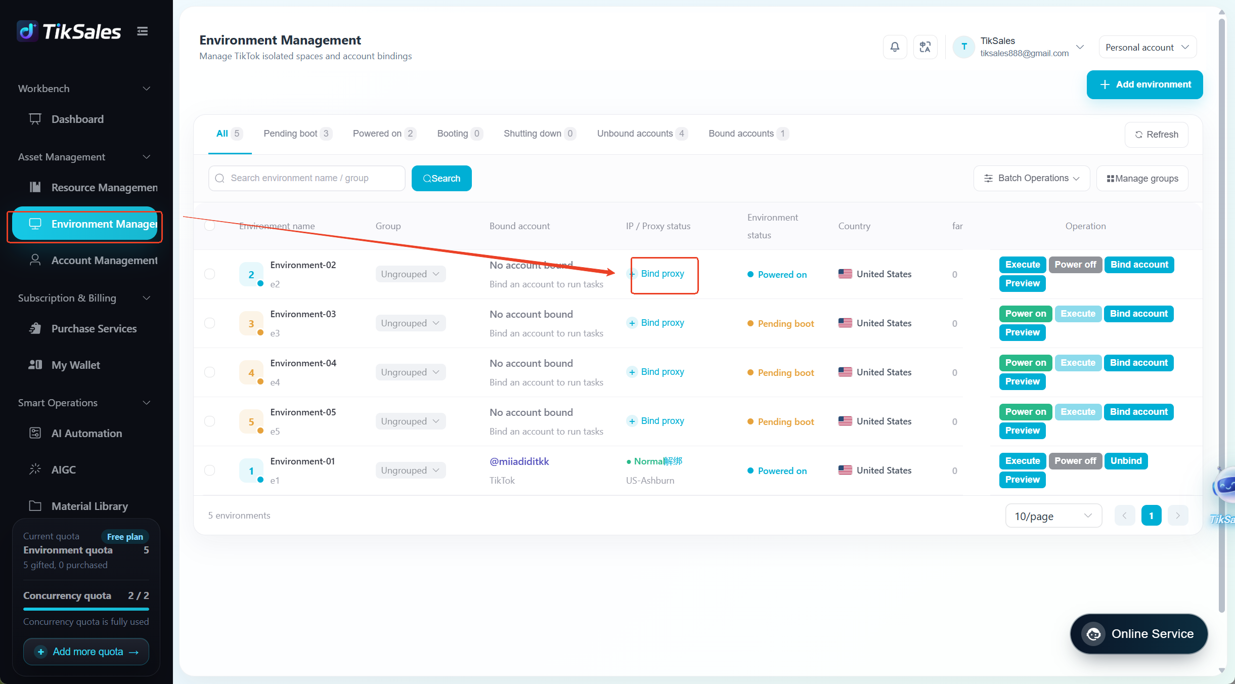The image size is (1235, 684).
Task: Click the Environment-03 number 3 badge
Action: point(251,323)
